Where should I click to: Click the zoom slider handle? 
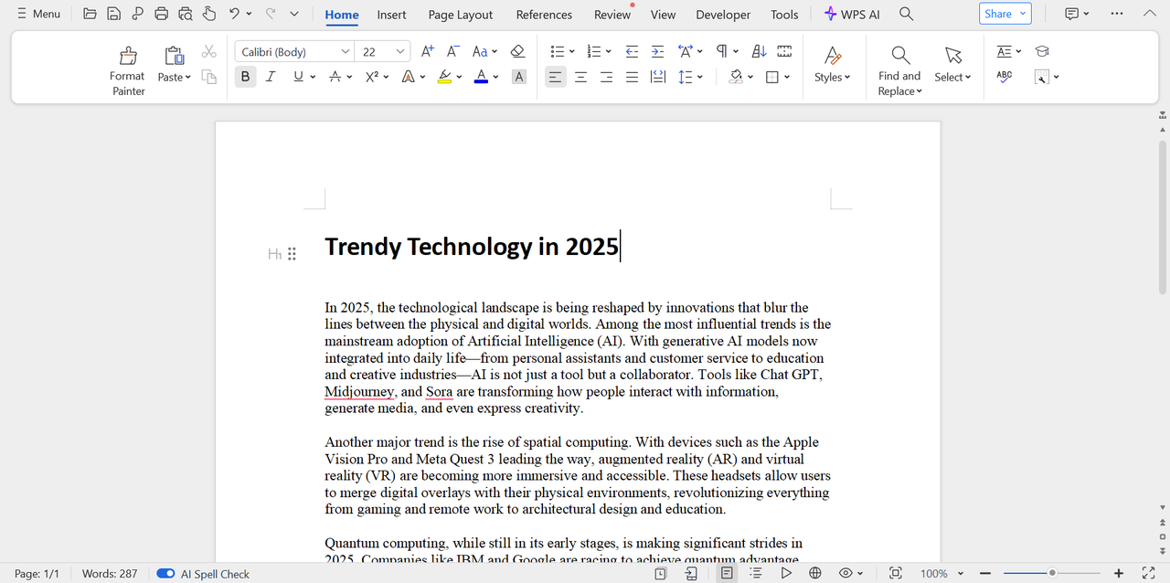[x=1052, y=573]
